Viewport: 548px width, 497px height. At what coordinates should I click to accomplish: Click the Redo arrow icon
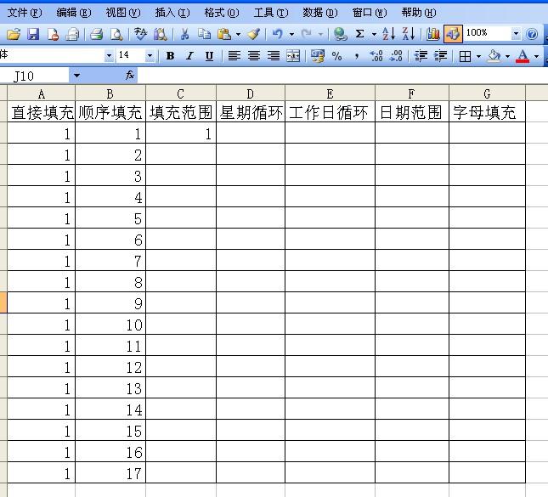coord(307,34)
